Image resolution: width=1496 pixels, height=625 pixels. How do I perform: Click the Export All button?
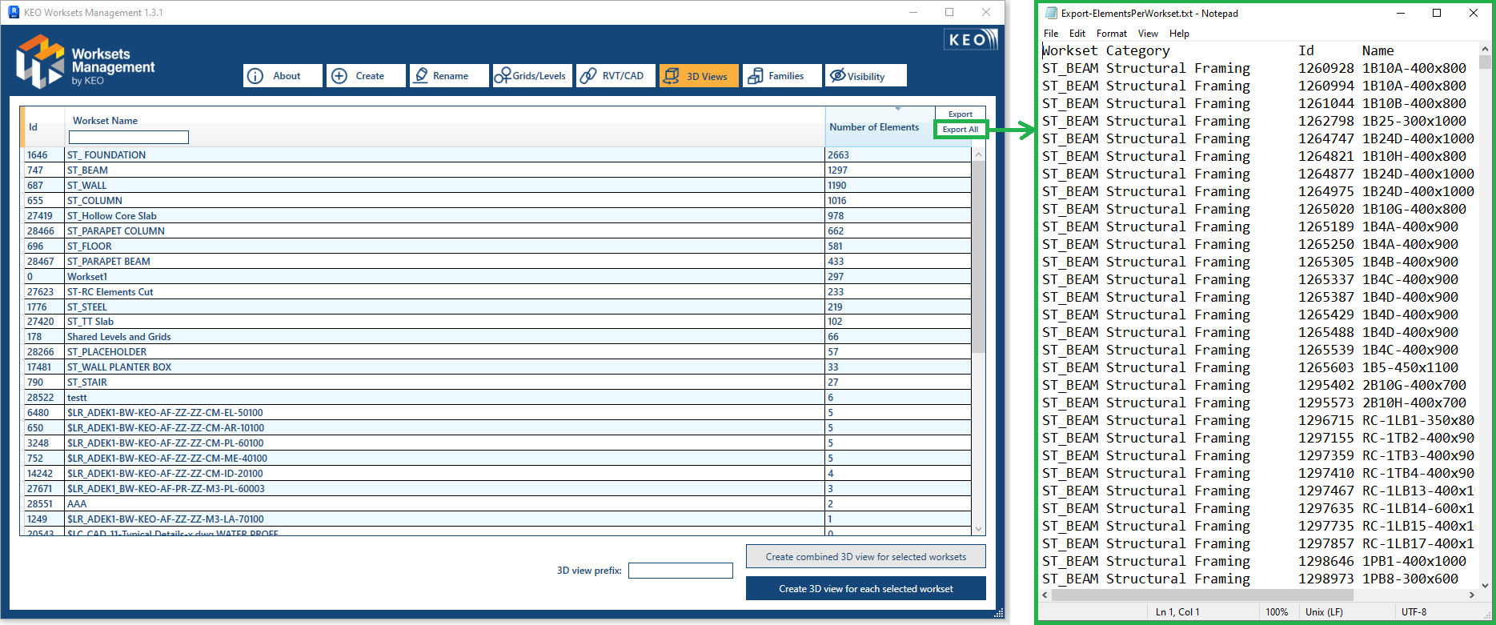(961, 130)
